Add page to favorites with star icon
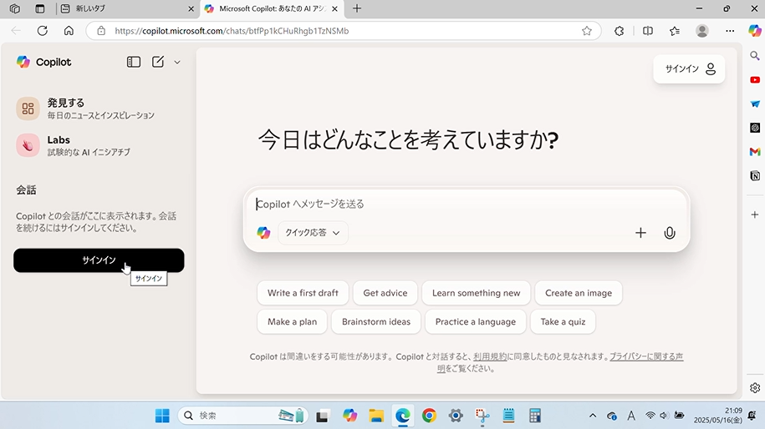The width and height of the screenshot is (765, 429). tap(587, 31)
